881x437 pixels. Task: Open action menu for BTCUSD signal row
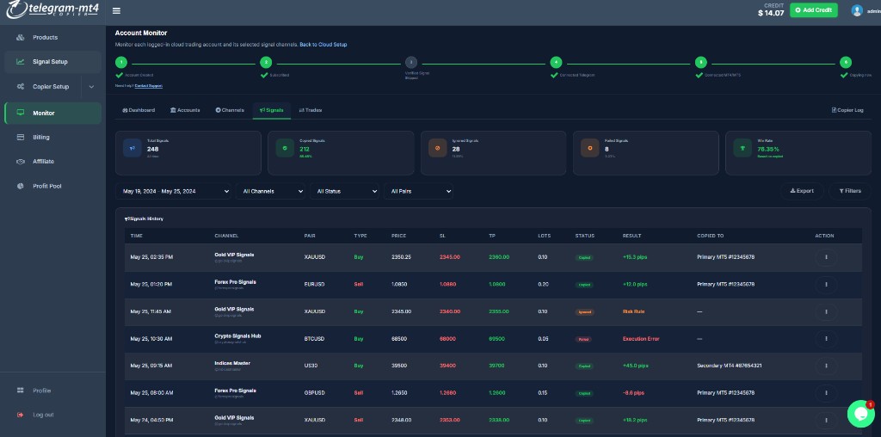[x=826, y=339]
